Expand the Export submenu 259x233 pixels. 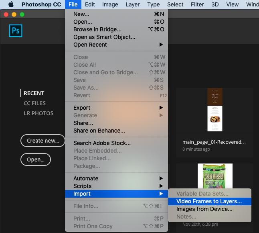click(116, 108)
